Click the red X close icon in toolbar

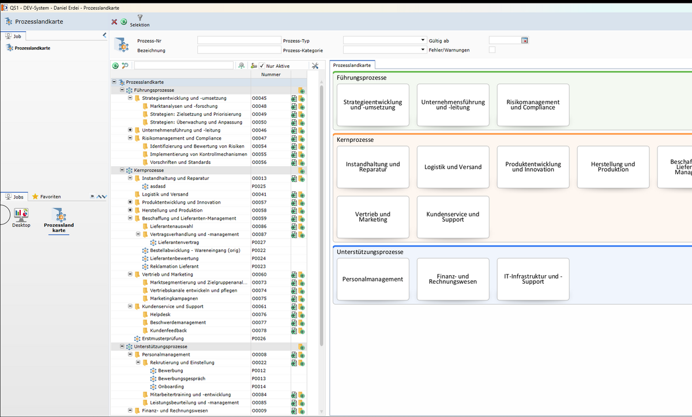[x=114, y=21]
